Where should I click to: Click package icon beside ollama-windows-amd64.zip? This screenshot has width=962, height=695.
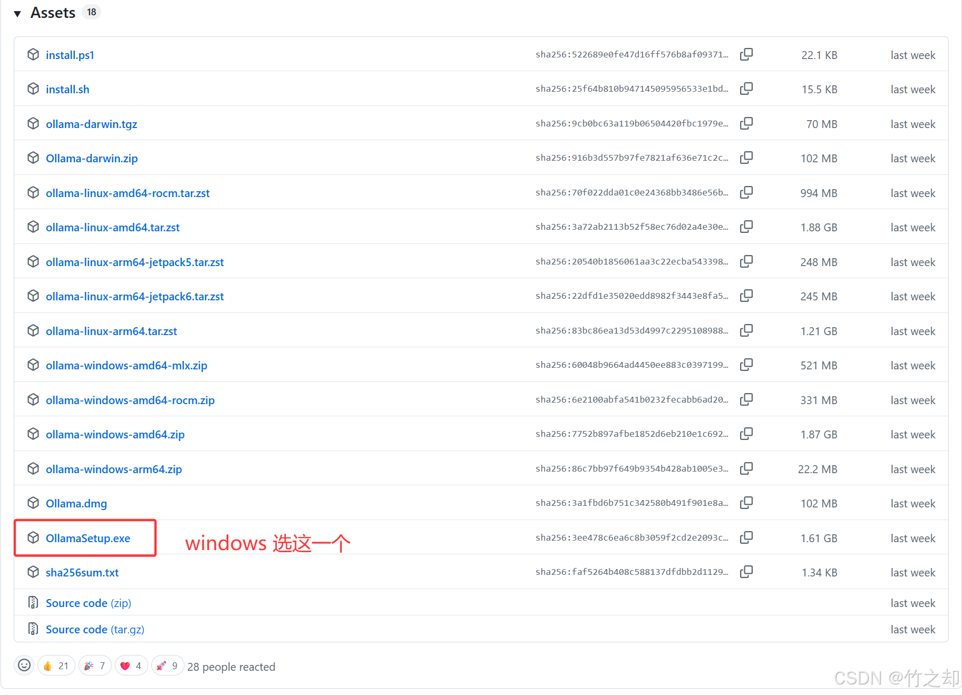(33, 434)
